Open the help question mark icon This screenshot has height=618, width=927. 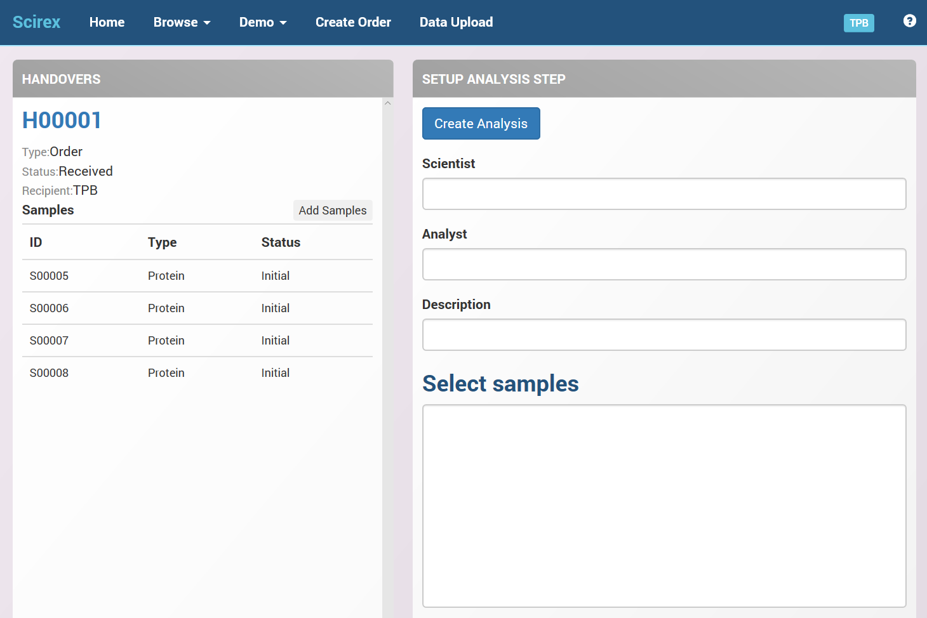point(909,21)
